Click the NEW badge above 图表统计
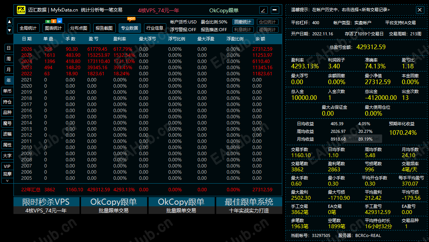Image resolution: width=429 pixels, height=242 pixels. [54, 21]
